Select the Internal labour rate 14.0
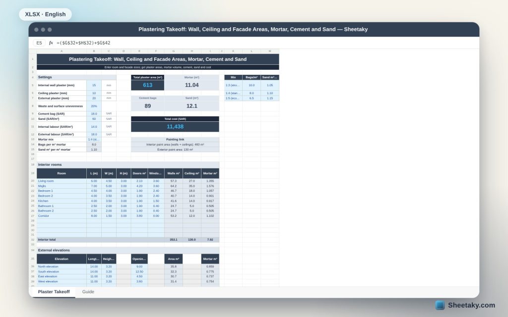Viewport: 508px width, 317px height. [94, 126]
